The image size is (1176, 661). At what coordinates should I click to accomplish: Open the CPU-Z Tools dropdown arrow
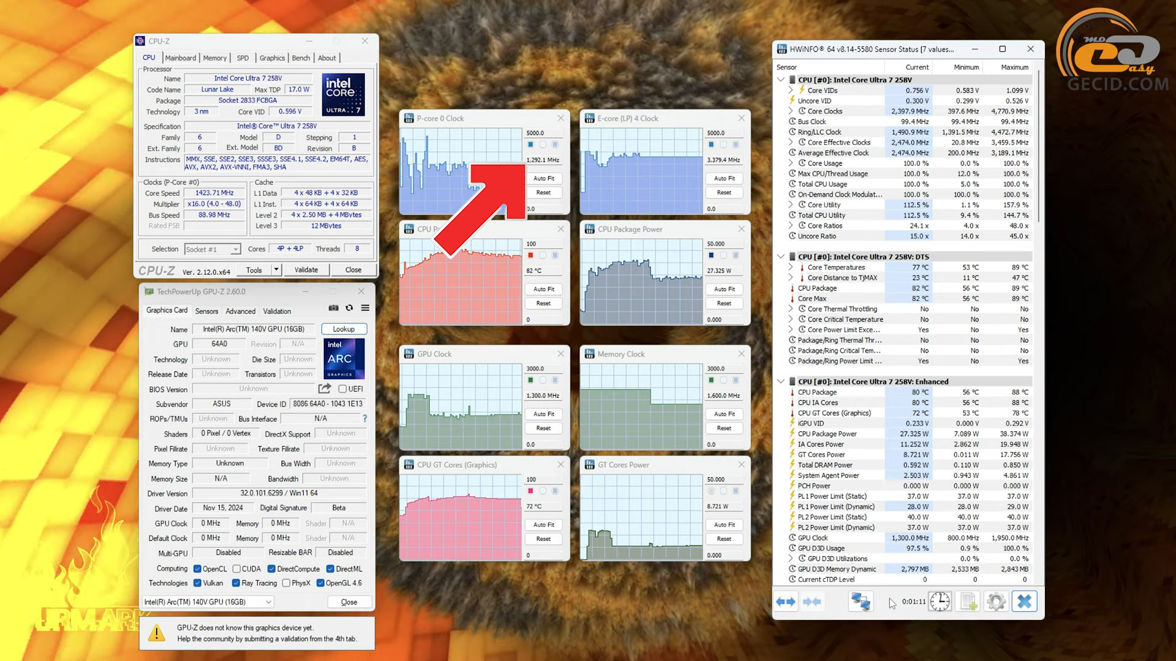tap(276, 269)
